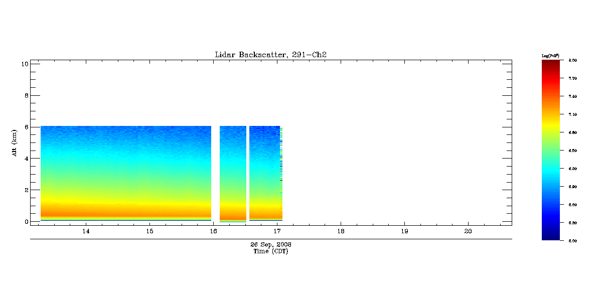
Task: Click the dark blue bottom of the colorbar
Action: 550,237
